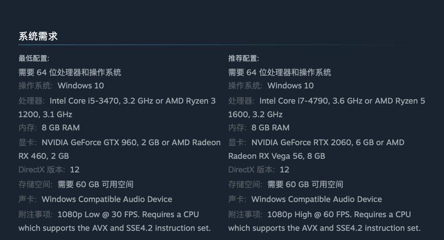This screenshot has height=240, width=444.
Task: Click DirectX 版本 label under 推荐配置
Action: 251,170
